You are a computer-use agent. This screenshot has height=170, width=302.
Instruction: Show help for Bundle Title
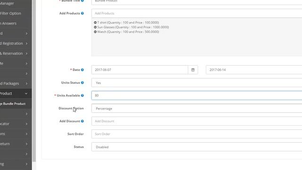[x=83, y=1]
